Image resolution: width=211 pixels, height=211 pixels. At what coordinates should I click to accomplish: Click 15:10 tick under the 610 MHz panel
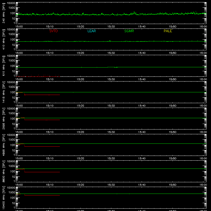click(50, 79)
